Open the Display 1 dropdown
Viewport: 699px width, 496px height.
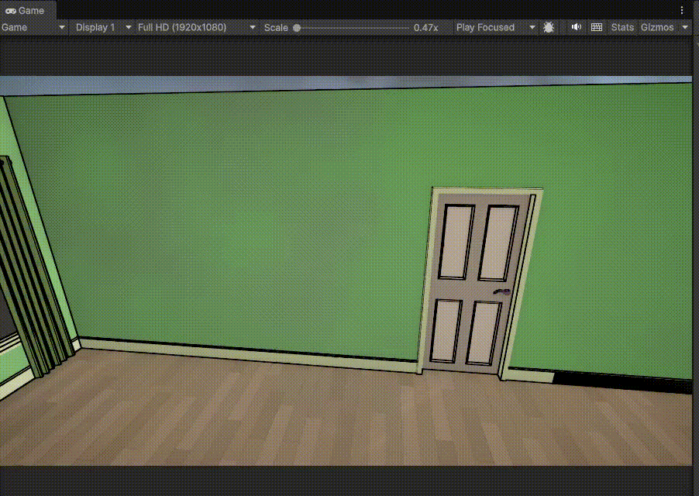point(103,27)
